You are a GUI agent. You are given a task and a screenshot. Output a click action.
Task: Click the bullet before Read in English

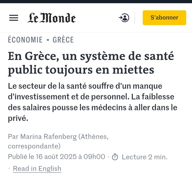click(9, 169)
